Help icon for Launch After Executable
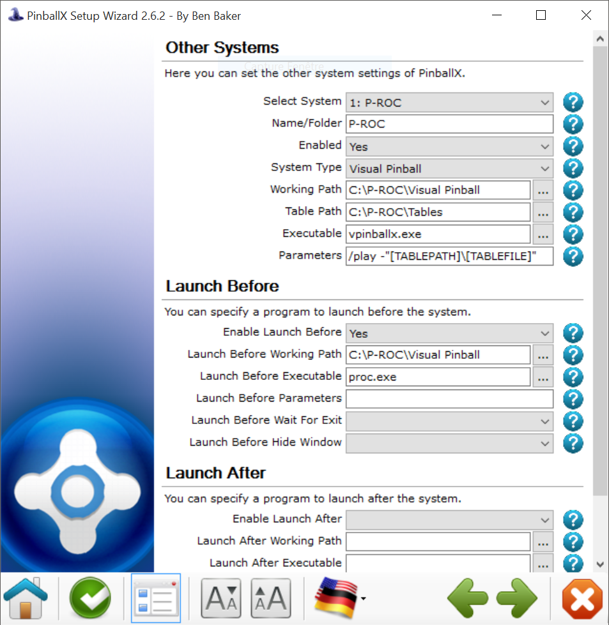This screenshot has width=609, height=625. [573, 563]
